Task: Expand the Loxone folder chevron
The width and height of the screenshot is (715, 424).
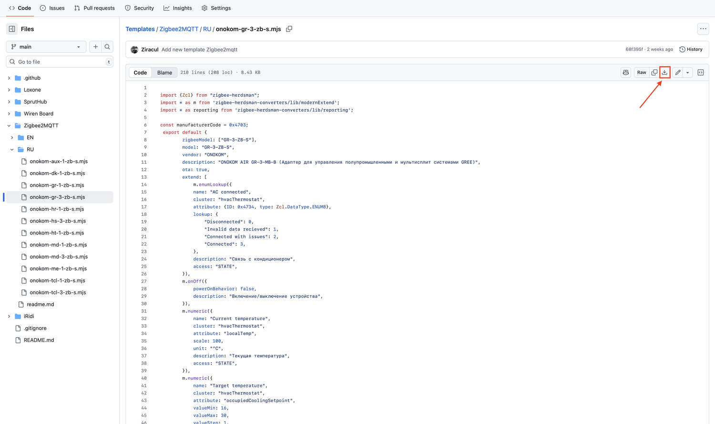Action: (9, 90)
